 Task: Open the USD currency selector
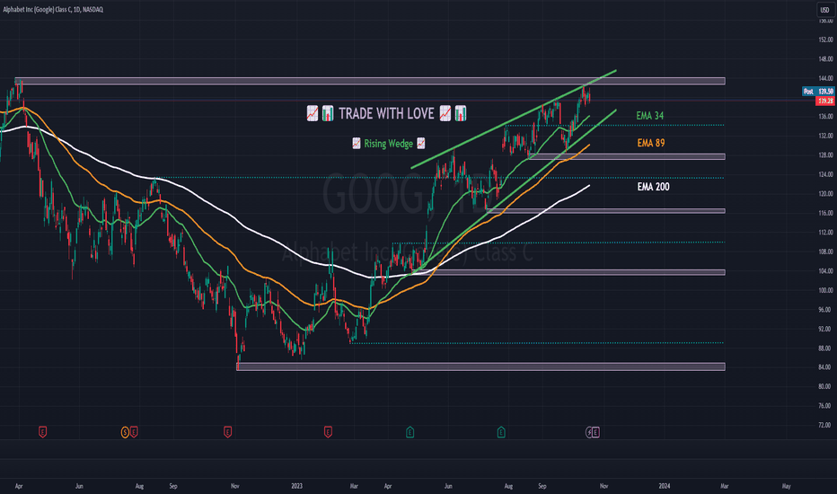click(x=824, y=10)
